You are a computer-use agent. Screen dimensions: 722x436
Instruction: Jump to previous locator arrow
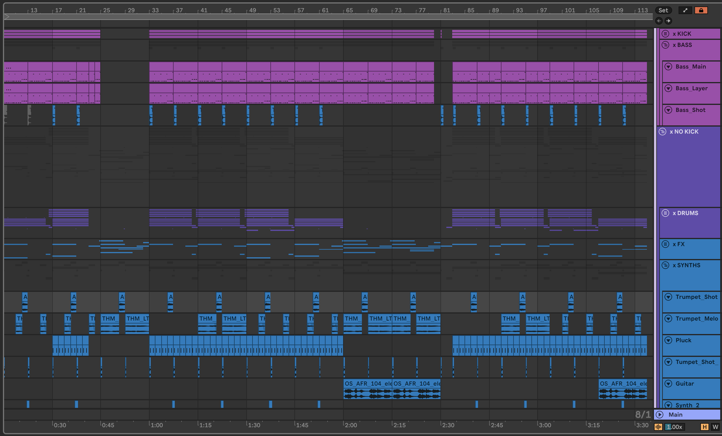click(659, 21)
